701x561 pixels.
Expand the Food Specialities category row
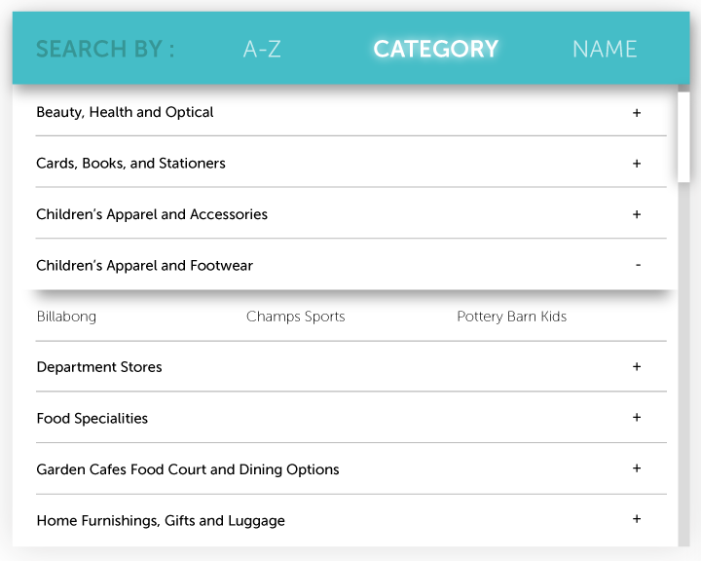(350, 418)
